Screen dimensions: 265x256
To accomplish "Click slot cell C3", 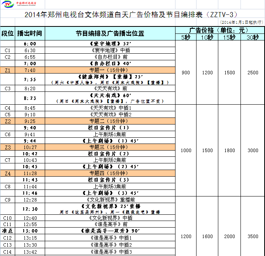I will tap(8, 88).
